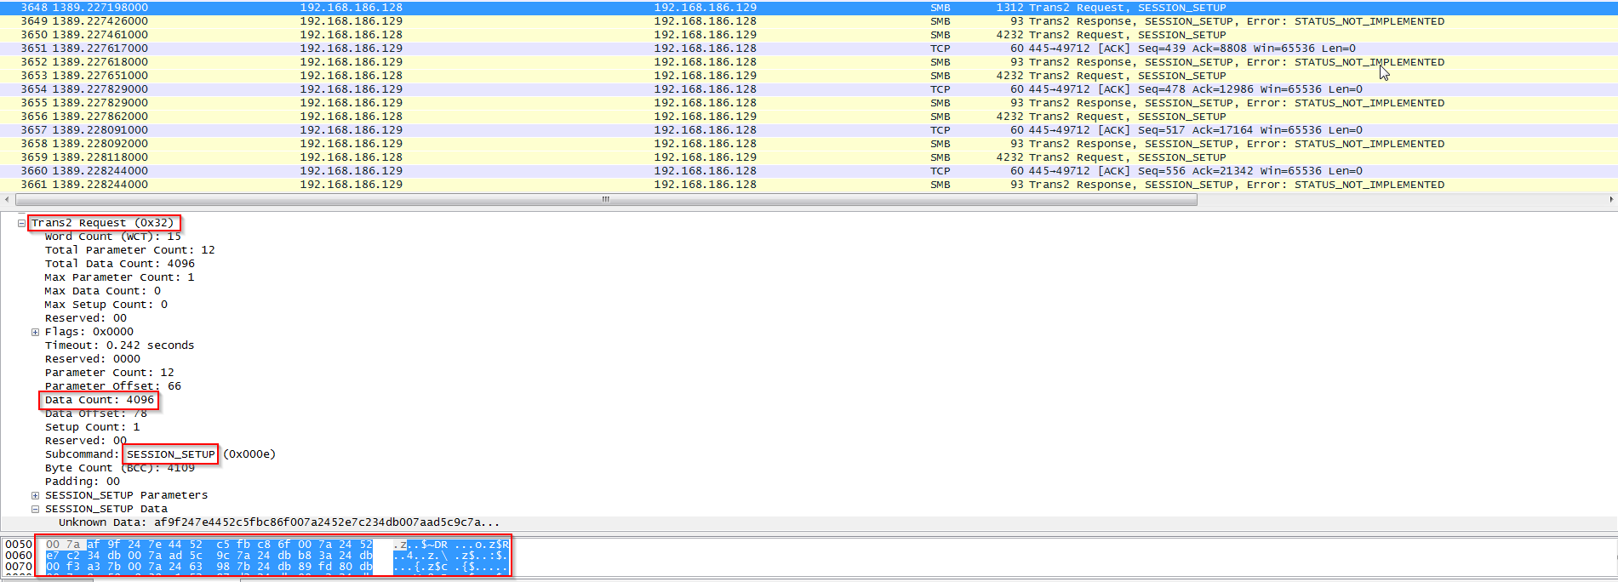Select packet 3649 Trans2 Response row
The width and height of the screenshot is (1618, 582).
click(809, 21)
